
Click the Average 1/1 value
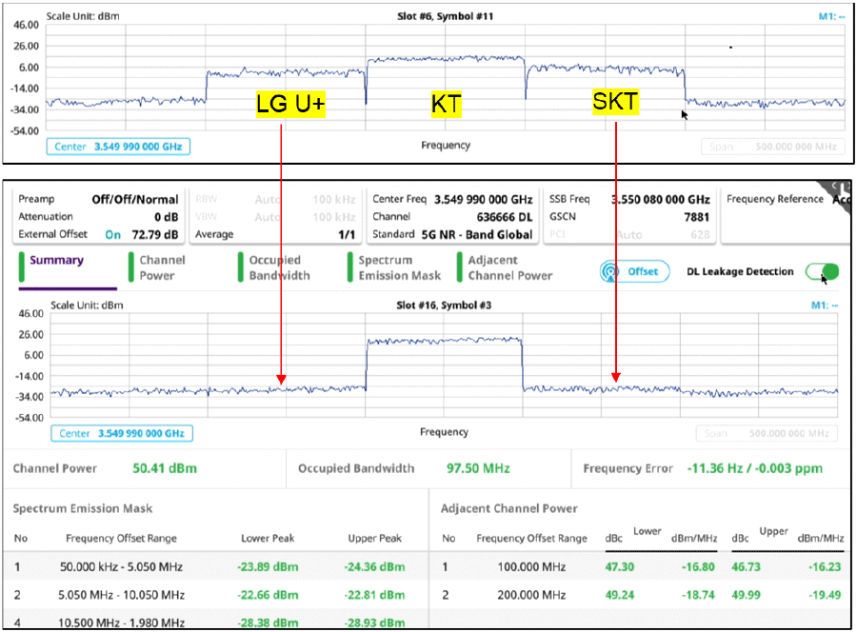[x=347, y=234]
